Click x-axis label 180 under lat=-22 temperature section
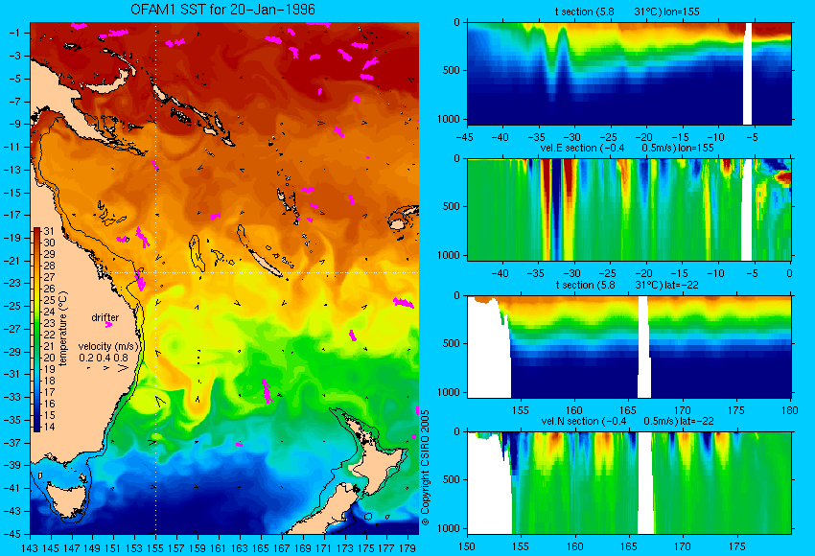 (789, 410)
